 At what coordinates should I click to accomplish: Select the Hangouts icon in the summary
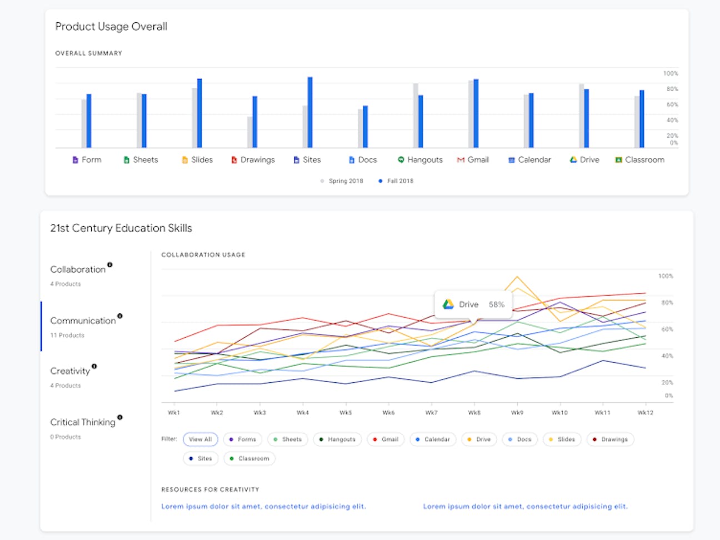[400, 159]
